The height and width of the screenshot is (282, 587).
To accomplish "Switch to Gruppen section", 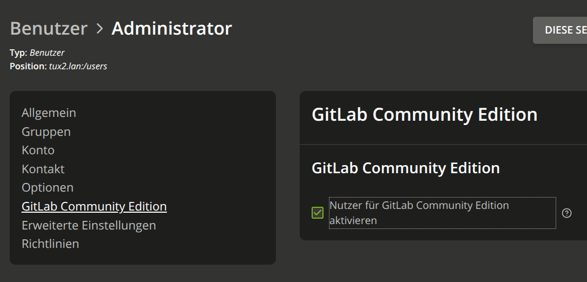I will click(x=46, y=132).
